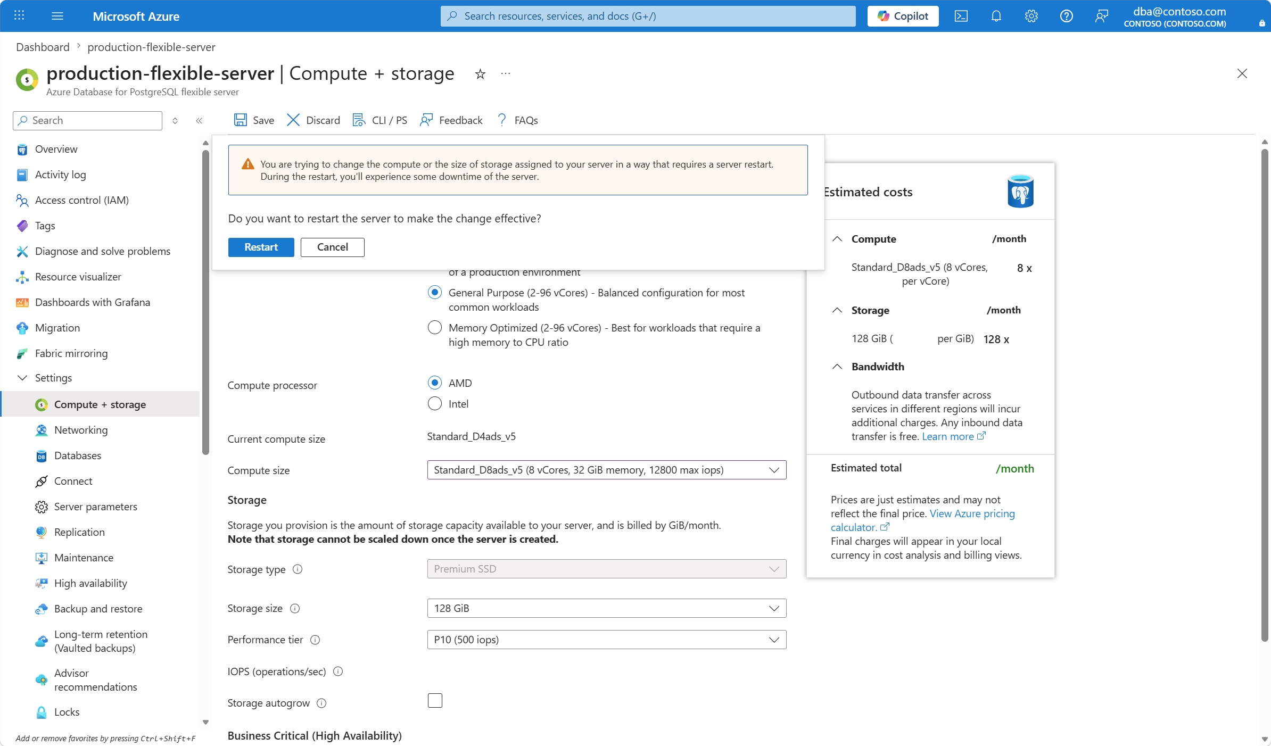Open the help question mark icon
The image size is (1271, 746).
pyautogui.click(x=1067, y=16)
